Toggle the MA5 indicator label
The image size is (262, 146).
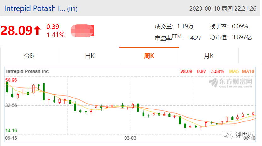pos(234,71)
